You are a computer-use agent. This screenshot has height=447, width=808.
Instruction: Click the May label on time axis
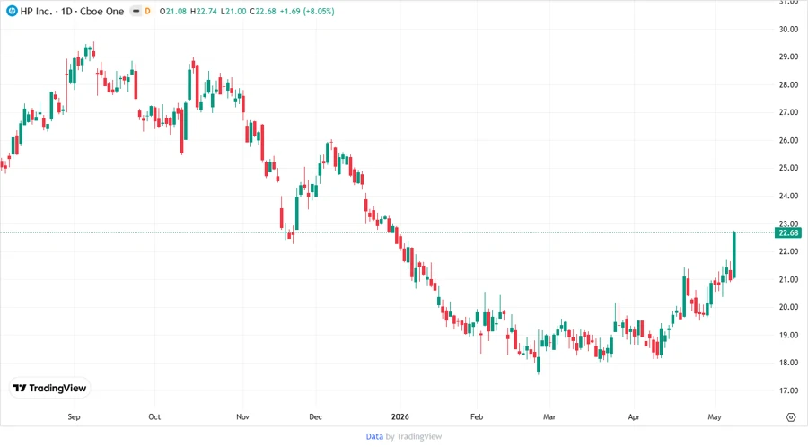[x=715, y=416]
